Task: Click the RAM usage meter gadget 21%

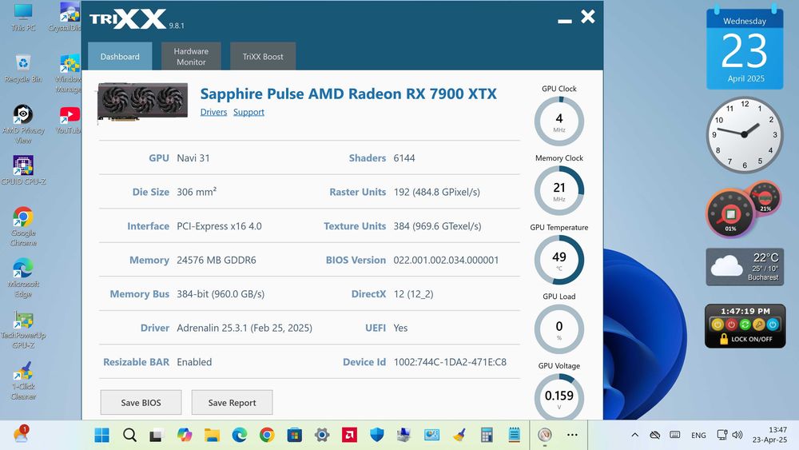Action: point(765,197)
